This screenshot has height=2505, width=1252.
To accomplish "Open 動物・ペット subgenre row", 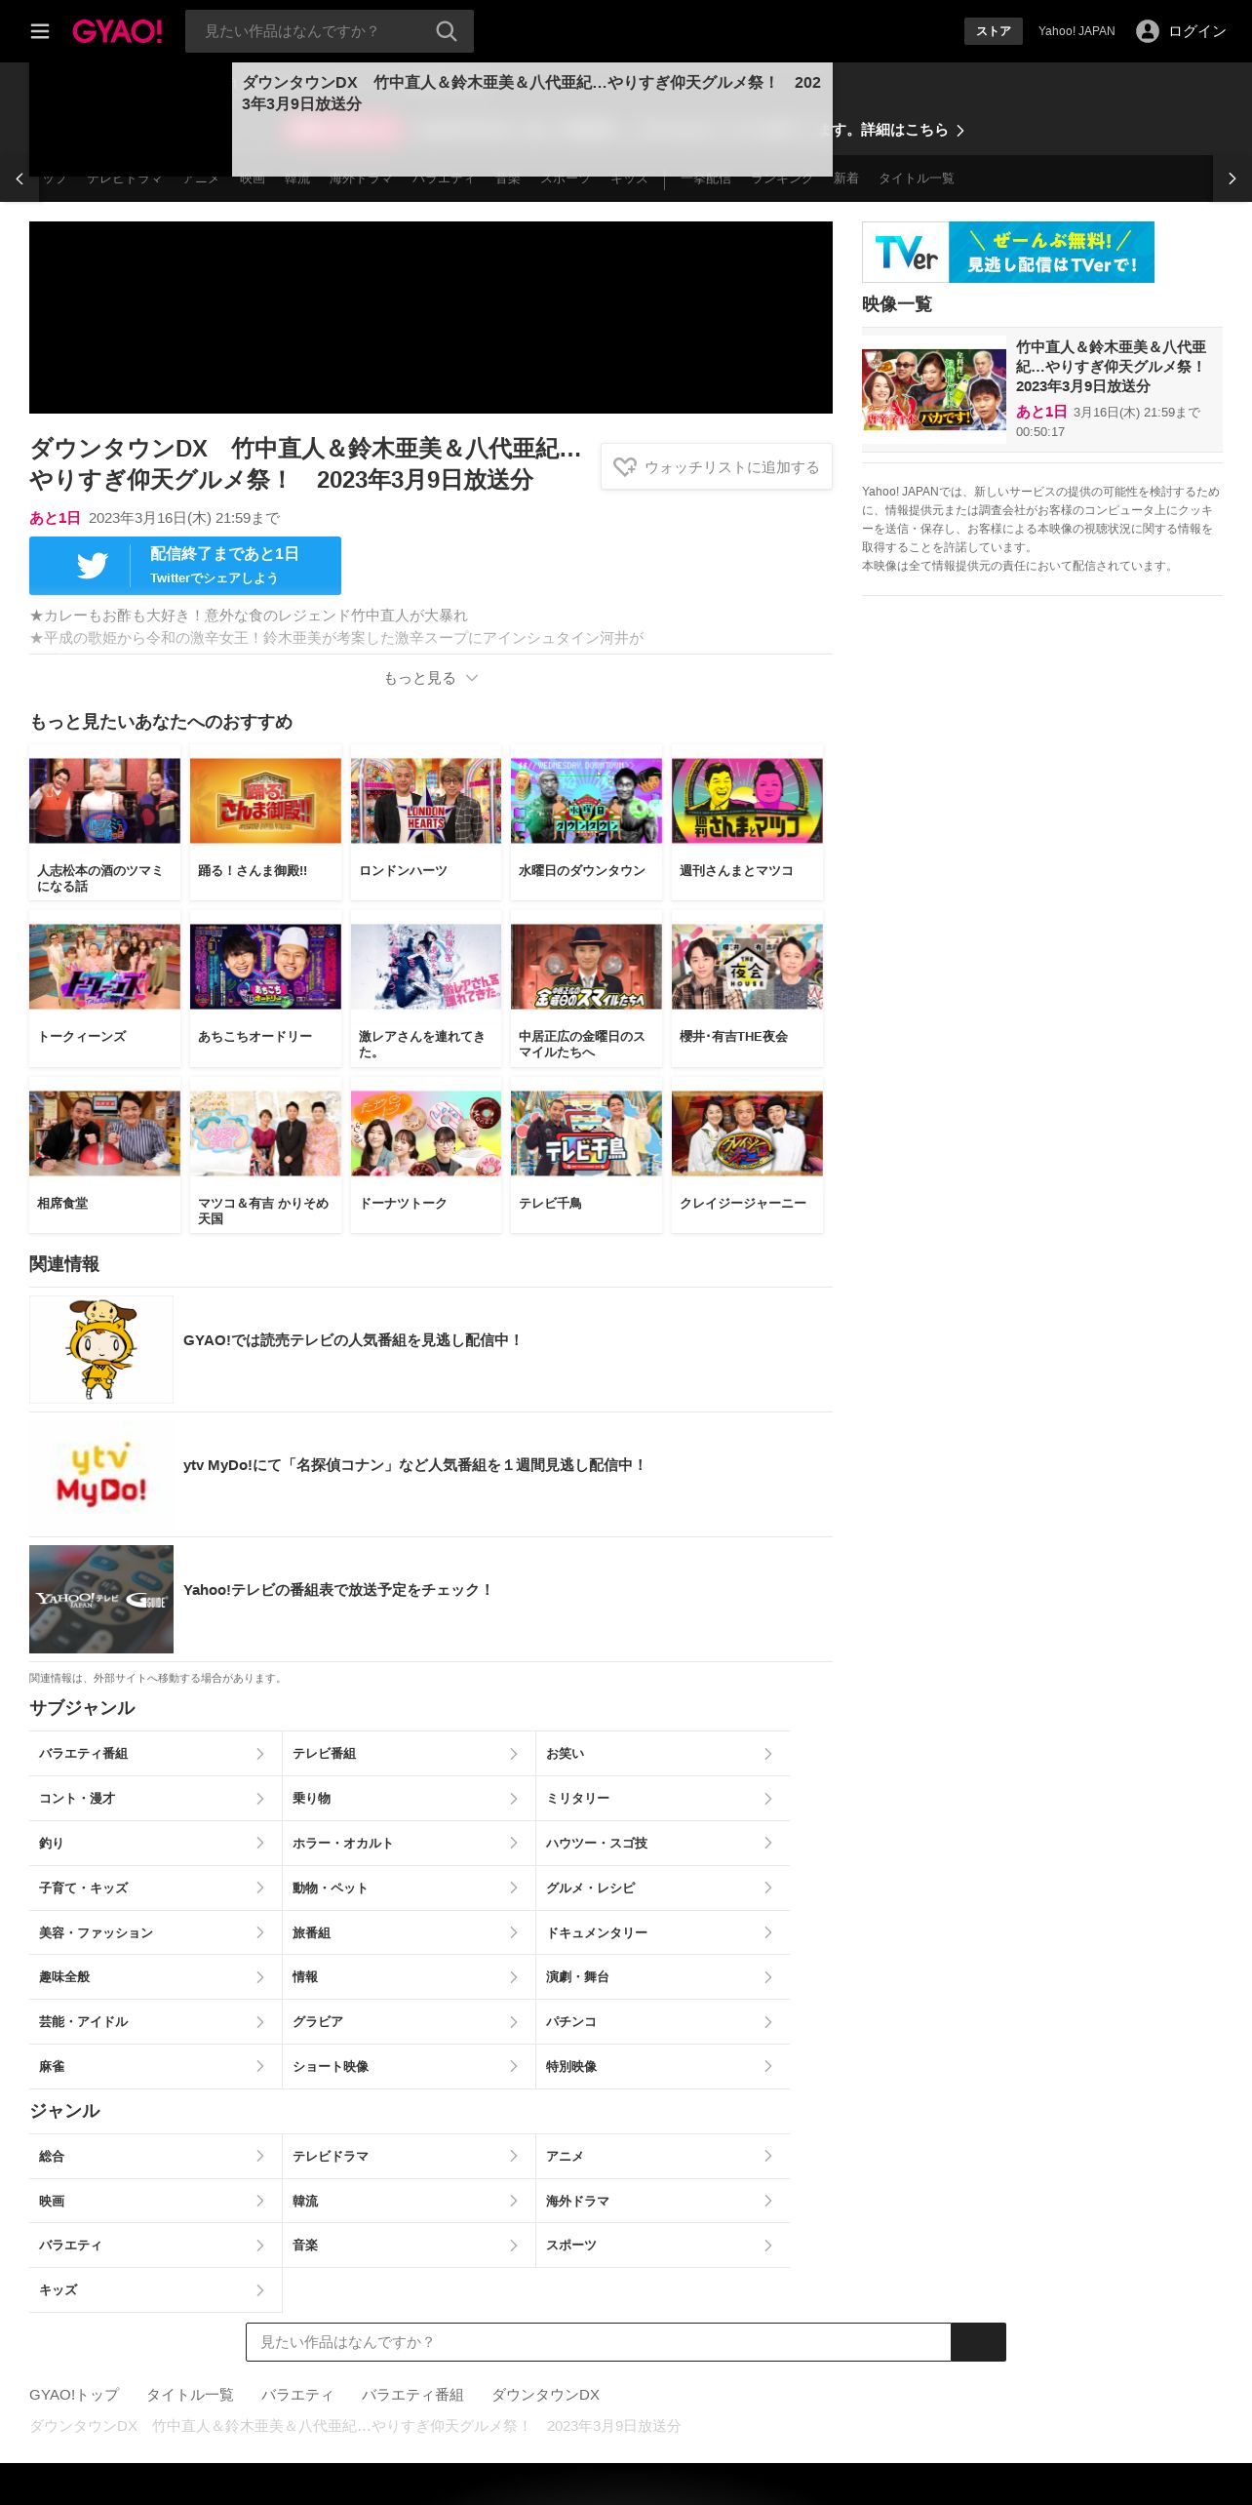I will click(x=409, y=1888).
